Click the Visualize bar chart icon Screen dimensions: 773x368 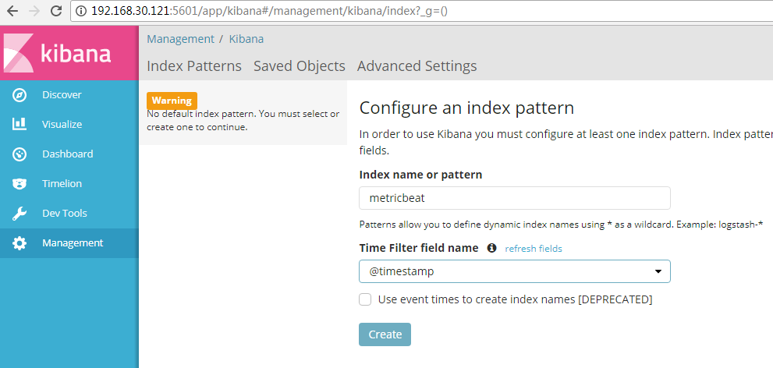coord(20,124)
